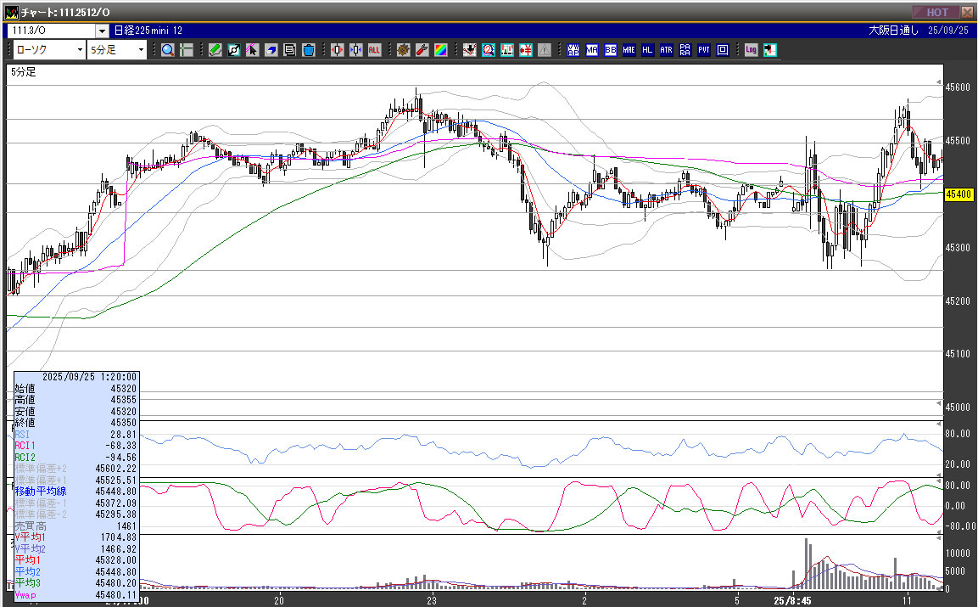
Task: Click the wrench settings icon
Action: click(x=422, y=50)
